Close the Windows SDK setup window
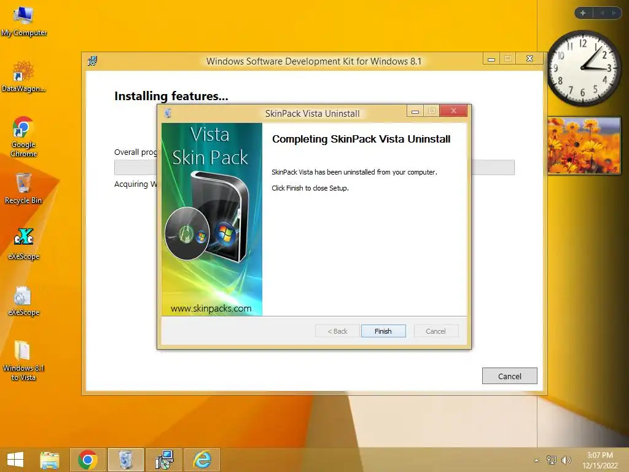The width and height of the screenshot is (629, 472). click(x=529, y=58)
